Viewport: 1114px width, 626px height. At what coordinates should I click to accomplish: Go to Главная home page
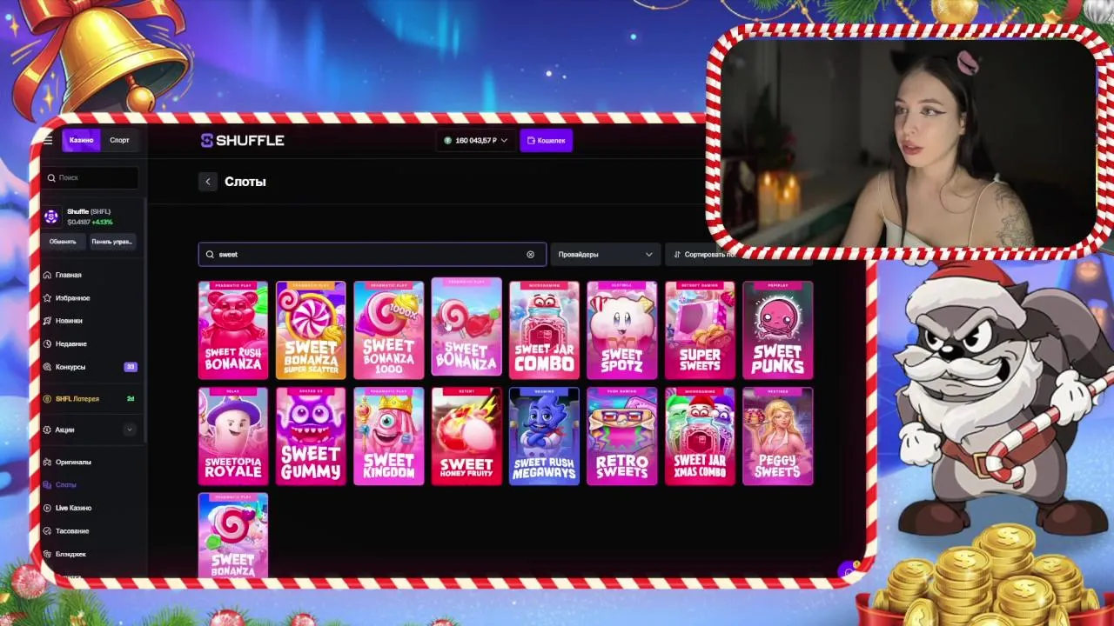[68, 275]
